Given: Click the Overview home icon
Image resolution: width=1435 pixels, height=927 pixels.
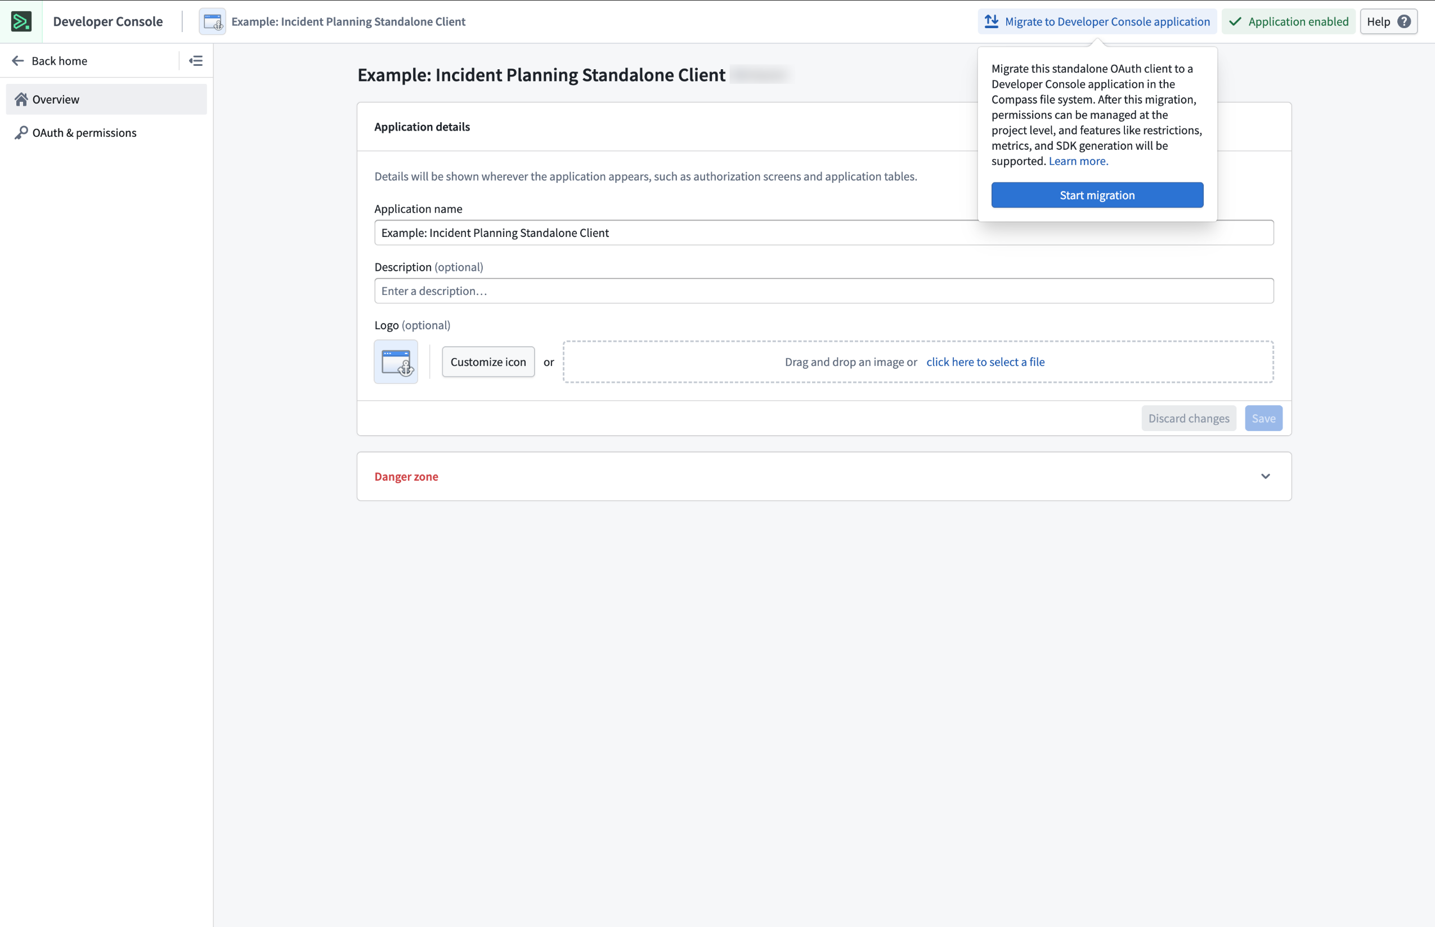Looking at the screenshot, I should tap(21, 99).
